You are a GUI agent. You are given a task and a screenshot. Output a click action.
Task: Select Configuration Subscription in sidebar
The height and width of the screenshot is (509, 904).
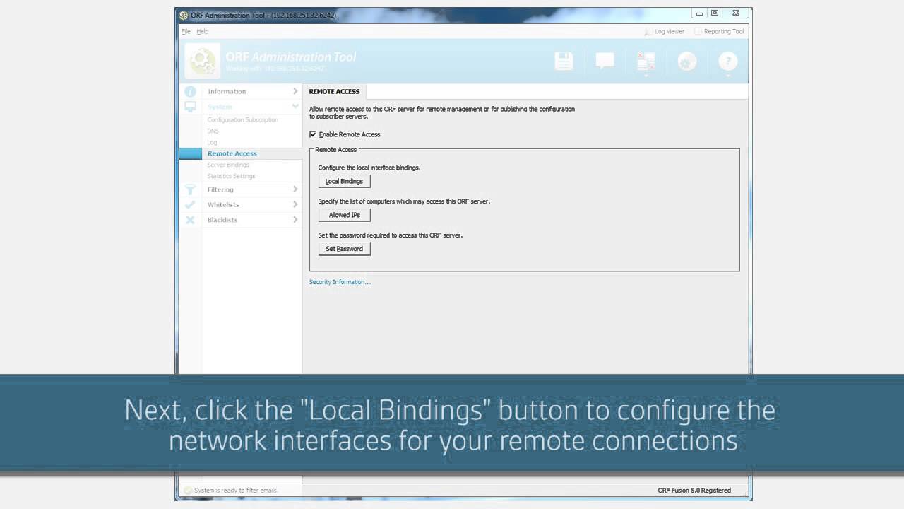[242, 119]
